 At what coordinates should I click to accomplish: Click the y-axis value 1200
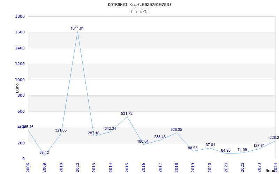pyautogui.click(x=20, y=64)
